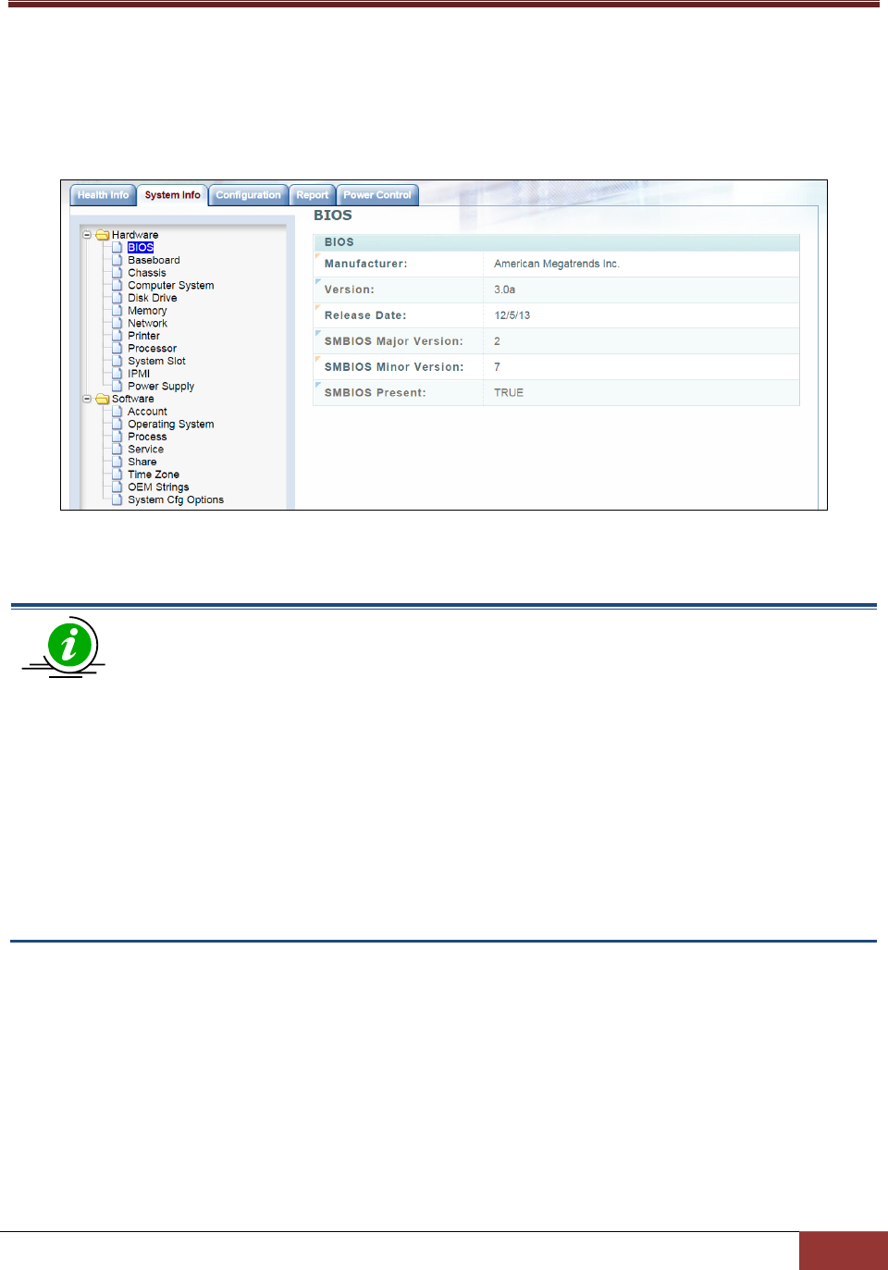
Task: Click the 'Release Date:' label
Action: click(x=365, y=315)
